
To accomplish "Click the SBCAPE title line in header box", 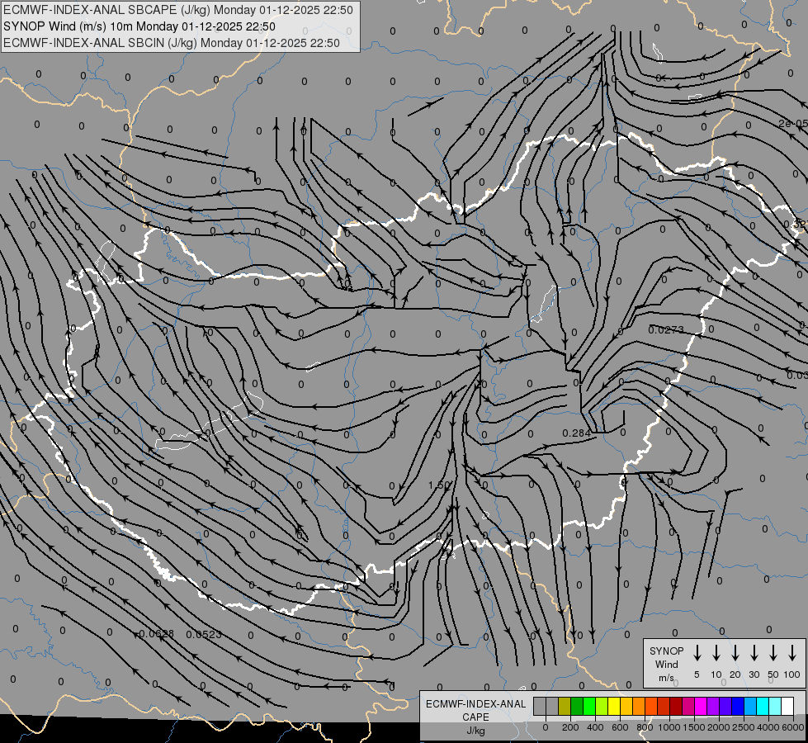I will coord(178,10).
